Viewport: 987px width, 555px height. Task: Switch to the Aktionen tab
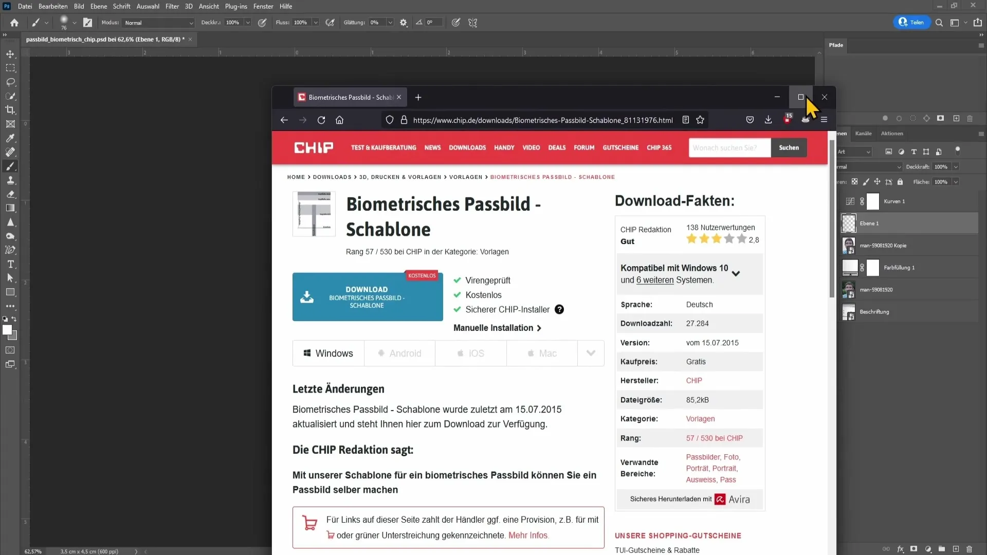892,134
